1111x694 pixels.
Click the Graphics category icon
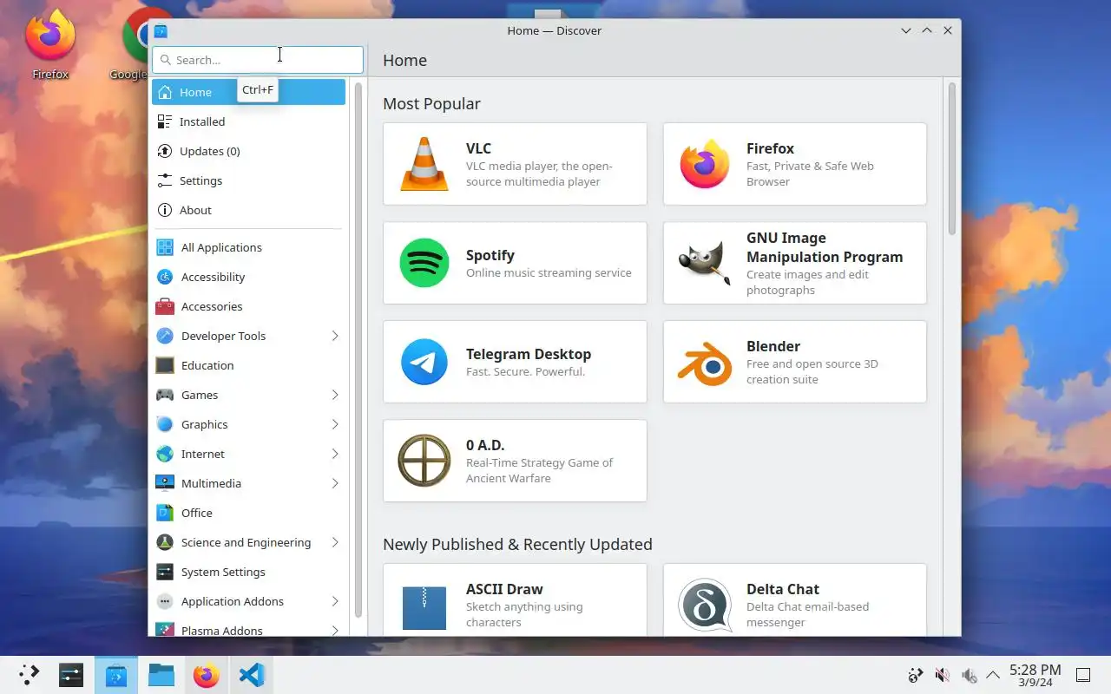tap(165, 424)
